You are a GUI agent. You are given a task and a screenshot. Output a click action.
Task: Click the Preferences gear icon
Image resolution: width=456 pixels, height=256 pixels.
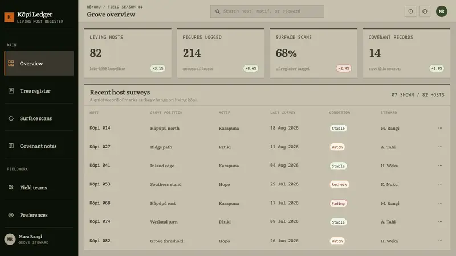point(11,215)
